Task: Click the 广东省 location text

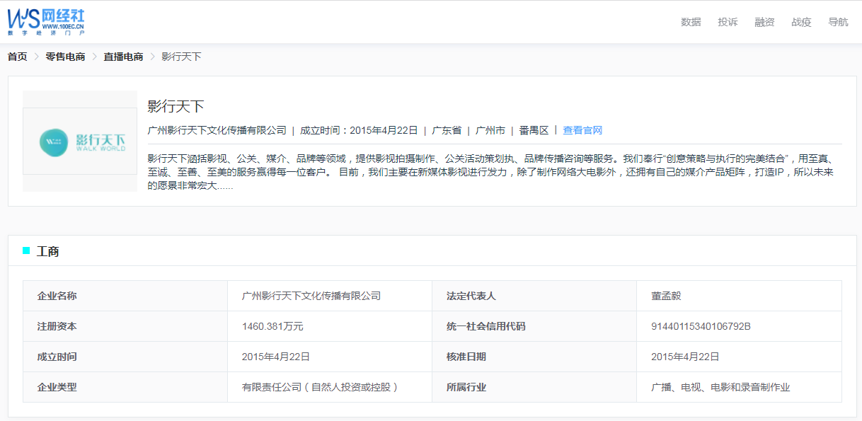Action: point(447,130)
